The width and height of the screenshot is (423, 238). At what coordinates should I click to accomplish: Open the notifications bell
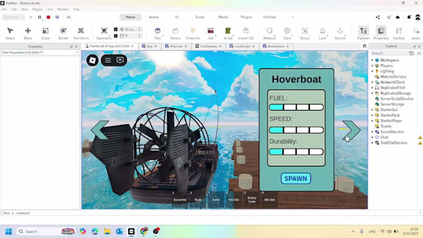tap(409, 17)
